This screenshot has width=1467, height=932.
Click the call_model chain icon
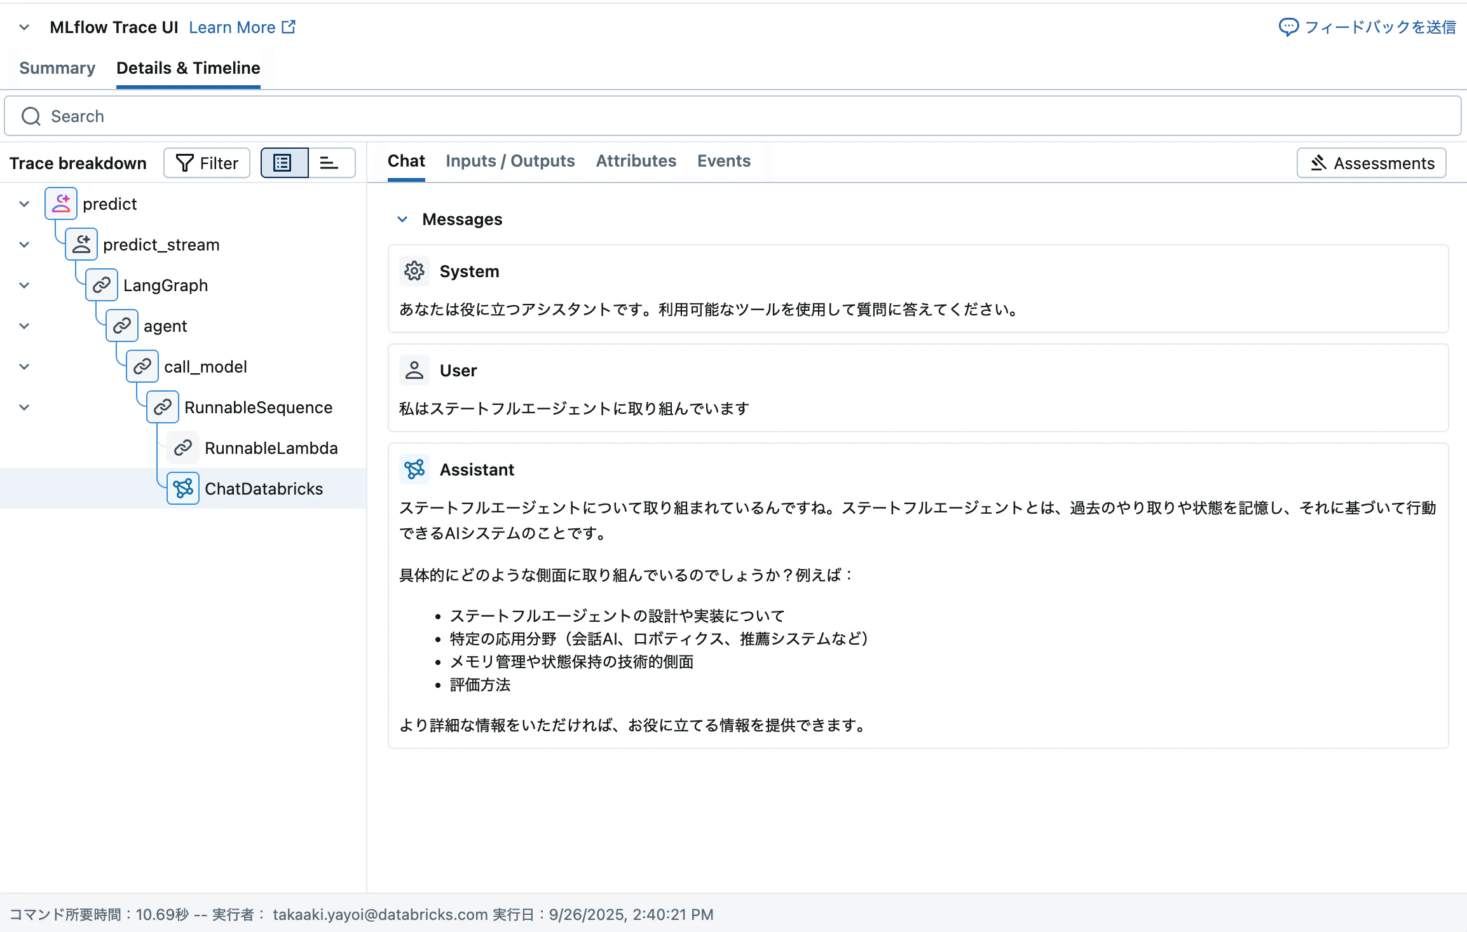click(142, 366)
